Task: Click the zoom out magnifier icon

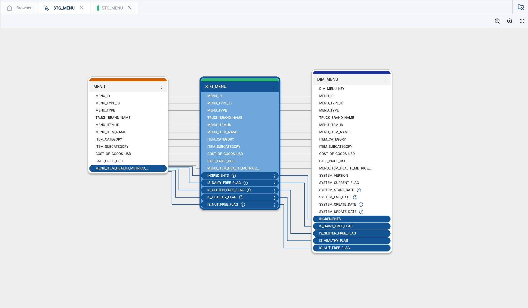Action: pyautogui.click(x=497, y=21)
